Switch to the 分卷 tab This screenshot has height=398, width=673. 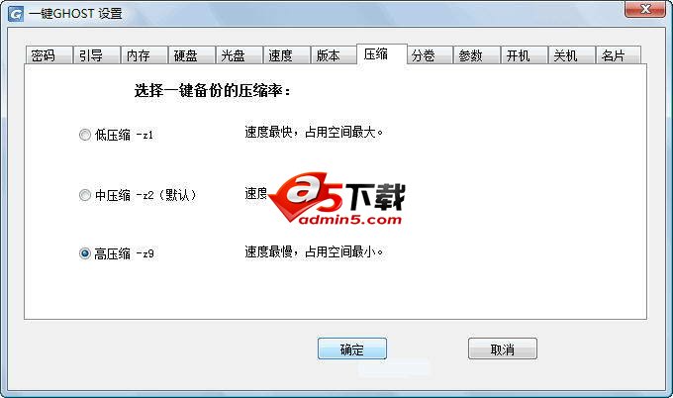[430, 55]
